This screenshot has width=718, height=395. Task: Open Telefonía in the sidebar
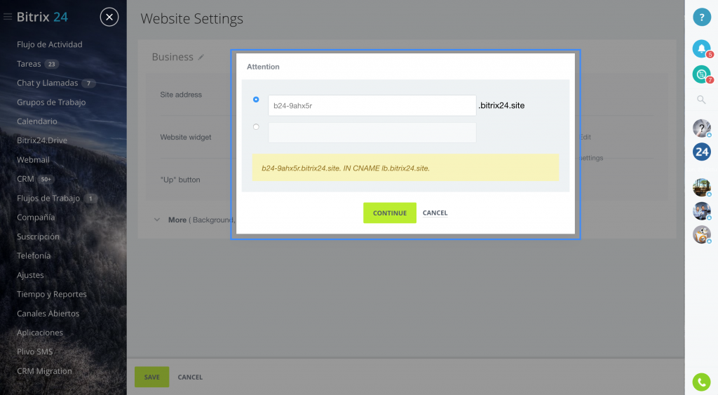click(34, 255)
